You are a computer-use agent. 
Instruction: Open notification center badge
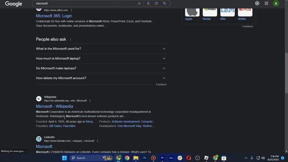point(283,158)
